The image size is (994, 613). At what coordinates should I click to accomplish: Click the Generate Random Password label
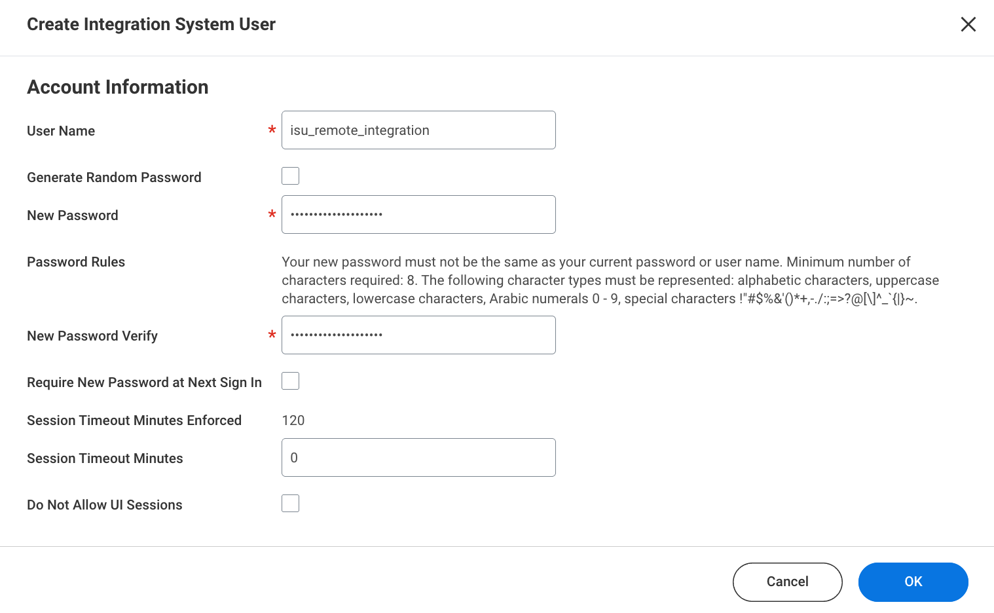(114, 177)
